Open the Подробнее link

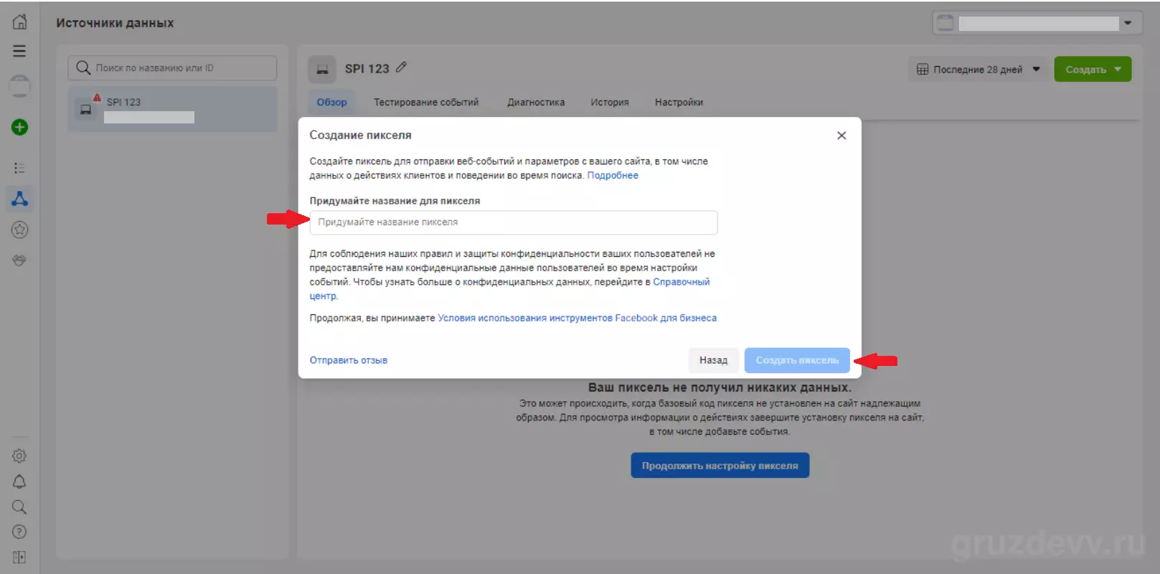613,175
